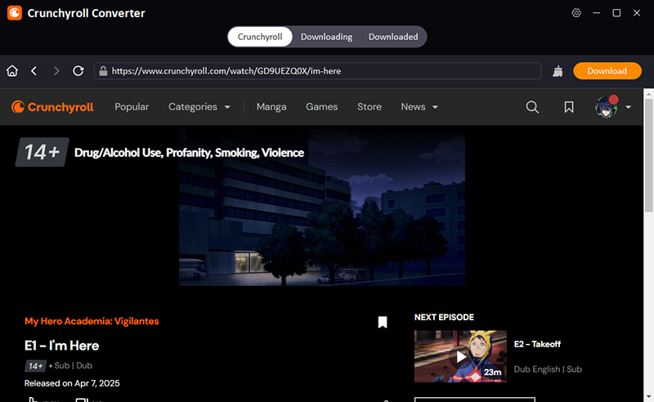Screen dimensions: 654x402
Task: Clear cache with the broom icon
Action: pyautogui.click(x=558, y=71)
